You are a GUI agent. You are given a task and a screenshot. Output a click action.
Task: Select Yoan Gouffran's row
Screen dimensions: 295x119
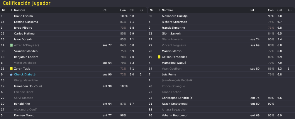221,69
